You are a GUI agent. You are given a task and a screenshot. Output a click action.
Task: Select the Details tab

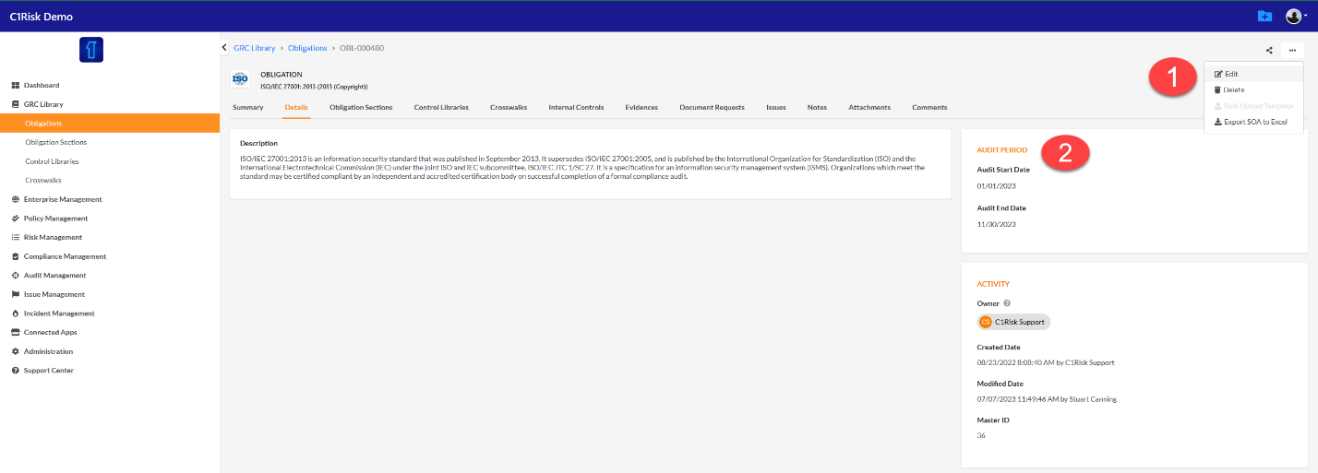296,107
